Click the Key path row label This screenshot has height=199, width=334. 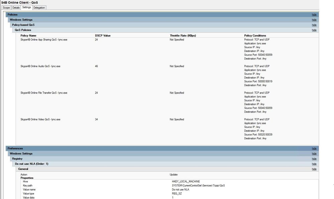tap(28, 185)
